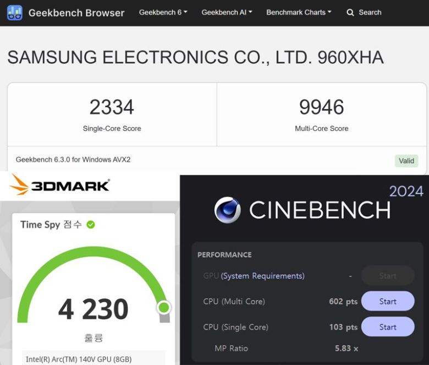Viewport: 429px width, 365px height.
Task: Click the 3DMark orange arrow logo
Action: (19, 185)
